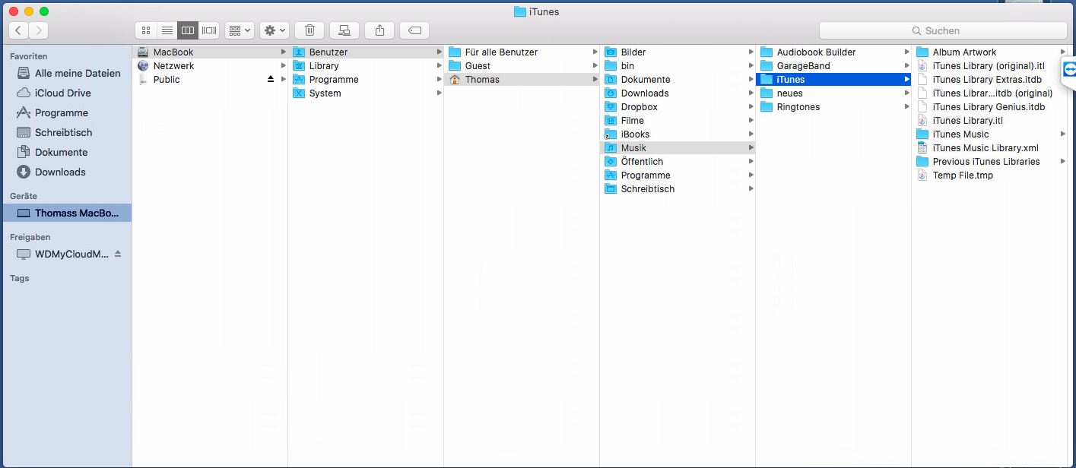Click the Benutzer folder icon
Viewport: 1076px width, 468px height.
point(299,52)
